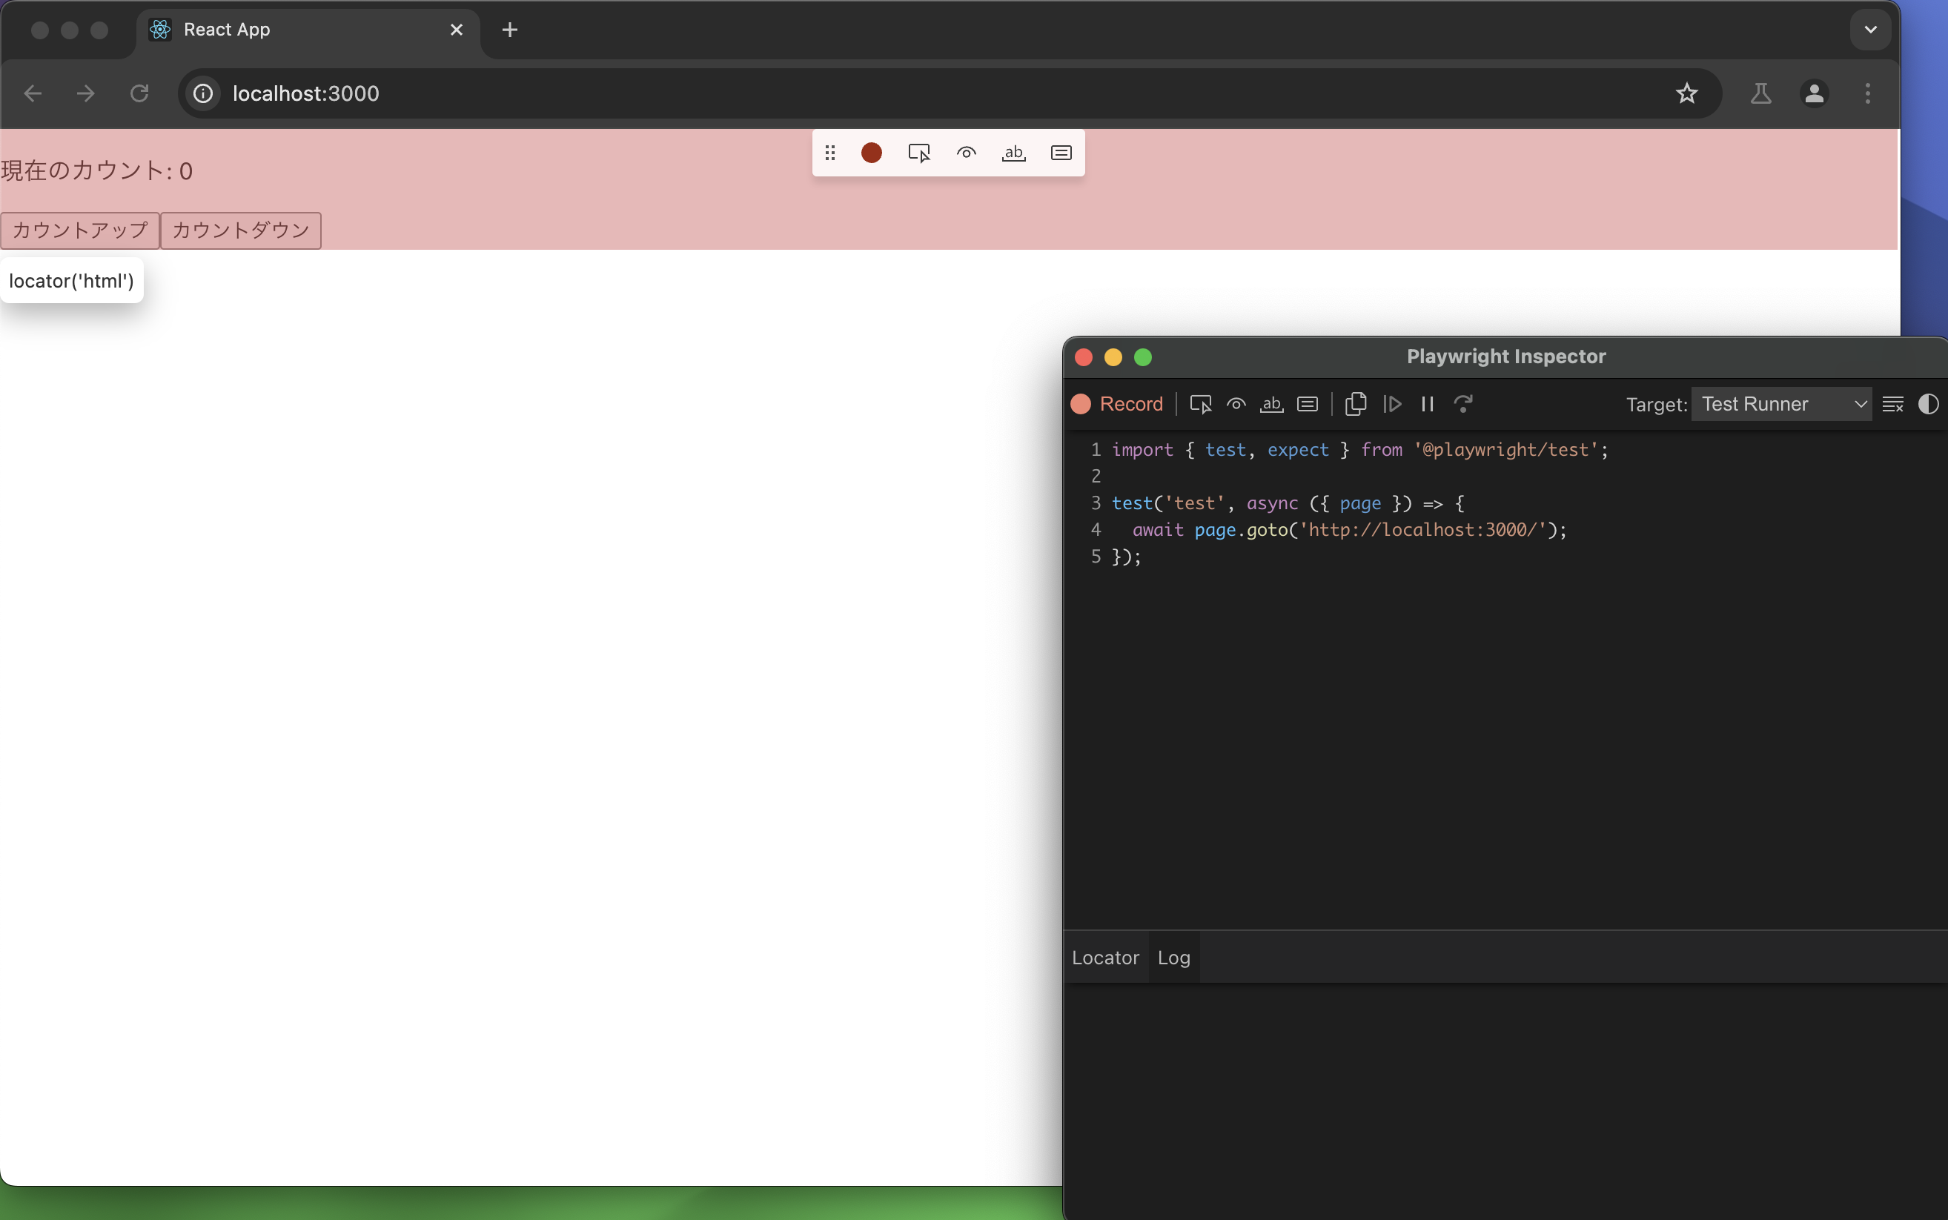Click the カウントアップ button
This screenshot has width=1948, height=1220.
tap(79, 230)
